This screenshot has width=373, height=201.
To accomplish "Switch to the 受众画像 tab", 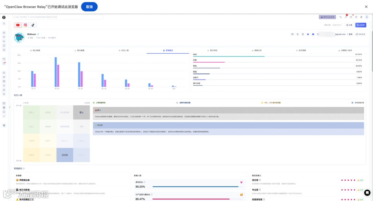I will pyautogui.click(x=79, y=50).
